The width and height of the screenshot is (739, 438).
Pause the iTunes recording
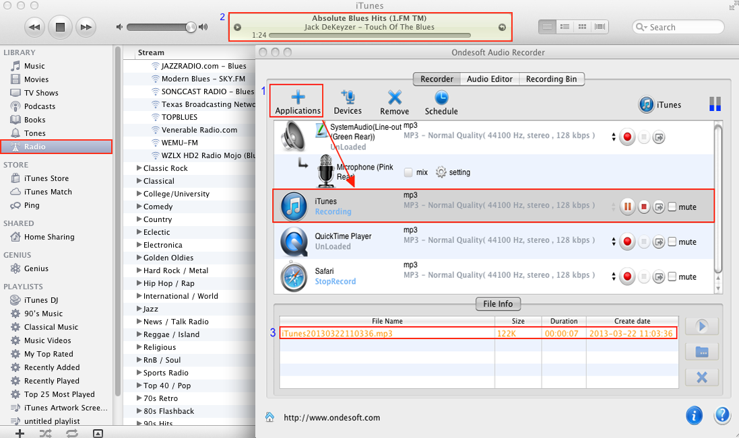coord(627,207)
